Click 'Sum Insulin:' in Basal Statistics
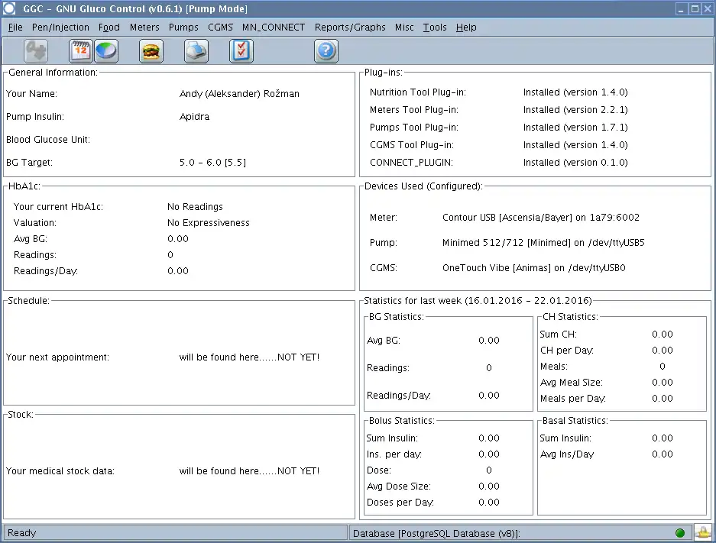 565,438
